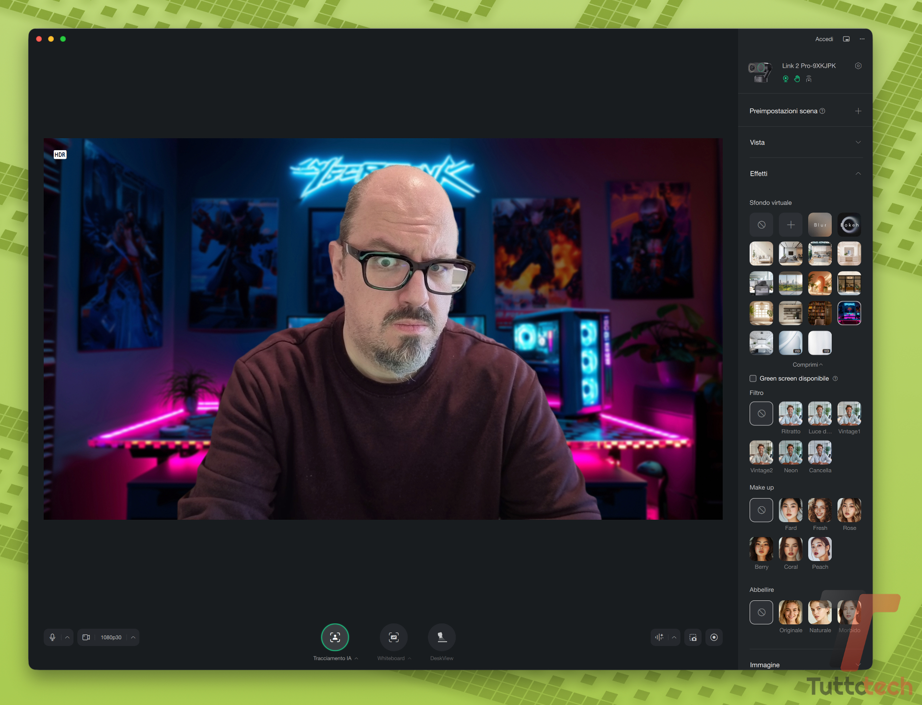Disable virtual background with the none option
Screen dimensions: 922x705
(x=761, y=225)
